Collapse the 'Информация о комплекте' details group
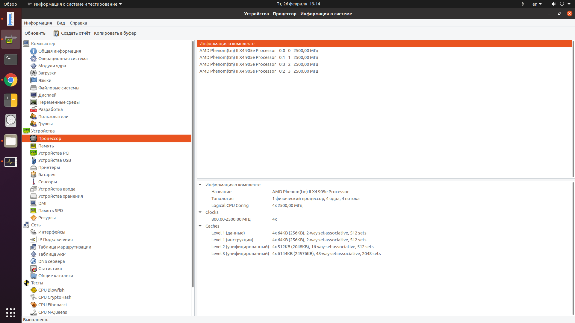Viewport: 575px width, 323px height. click(200, 185)
